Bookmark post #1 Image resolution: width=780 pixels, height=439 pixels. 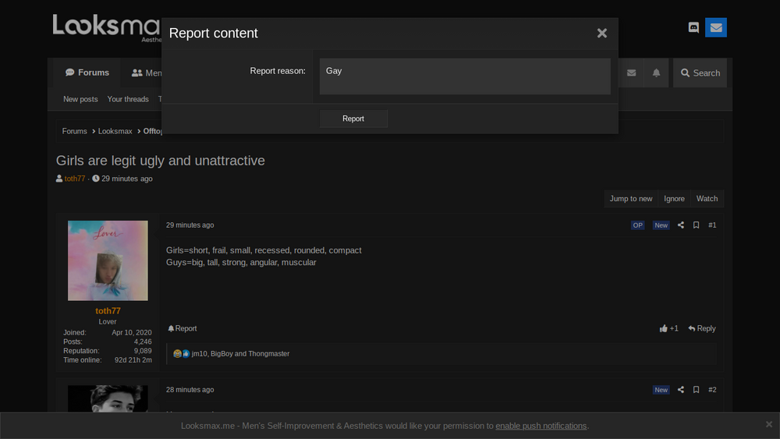click(x=696, y=225)
